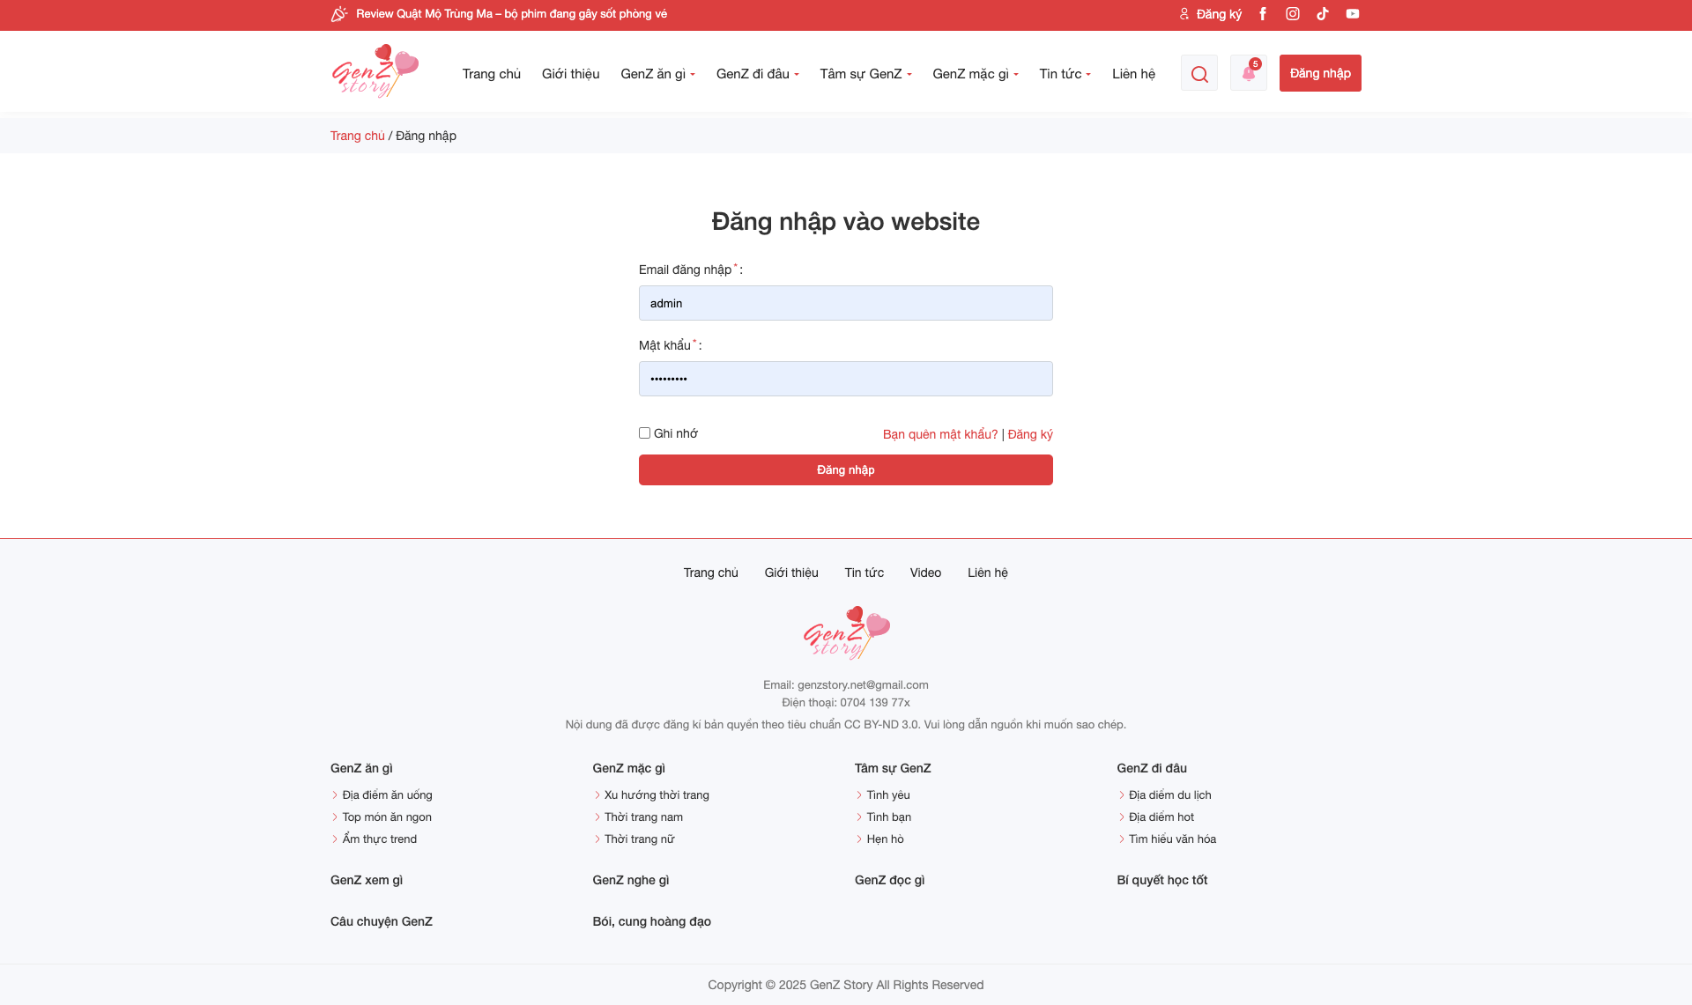Click the Bạn quên mật khẩu? link

(x=940, y=434)
